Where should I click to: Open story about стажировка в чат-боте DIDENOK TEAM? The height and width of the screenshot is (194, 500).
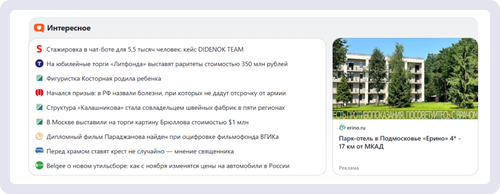click(x=145, y=49)
